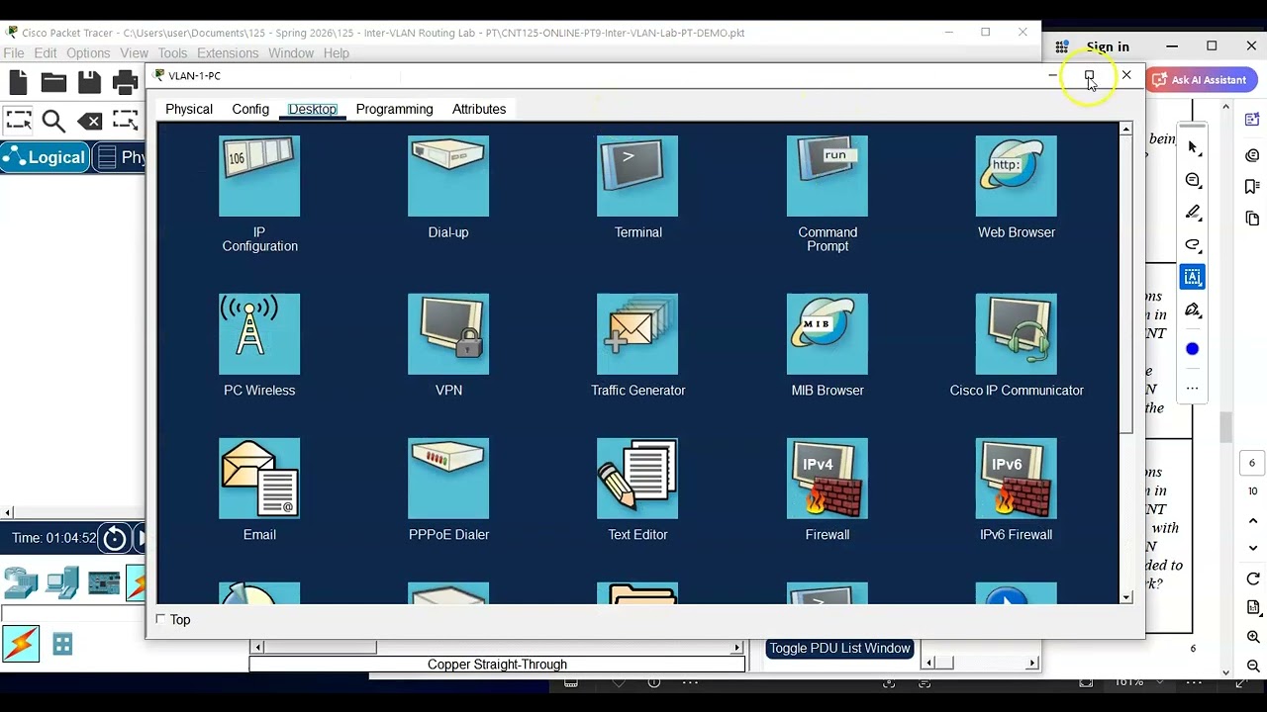Enable the Top checkbox

pyautogui.click(x=161, y=619)
